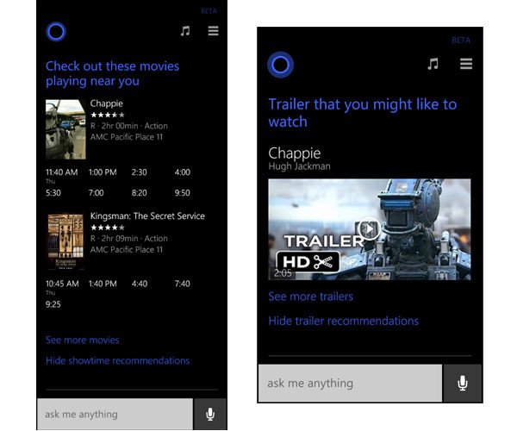Select the Chappie title in the movies list

(107, 103)
